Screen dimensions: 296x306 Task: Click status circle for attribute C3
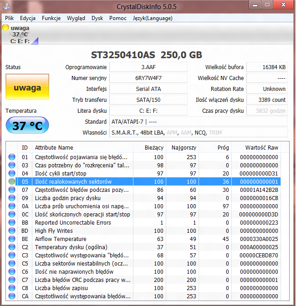click(x=12, y=255)
